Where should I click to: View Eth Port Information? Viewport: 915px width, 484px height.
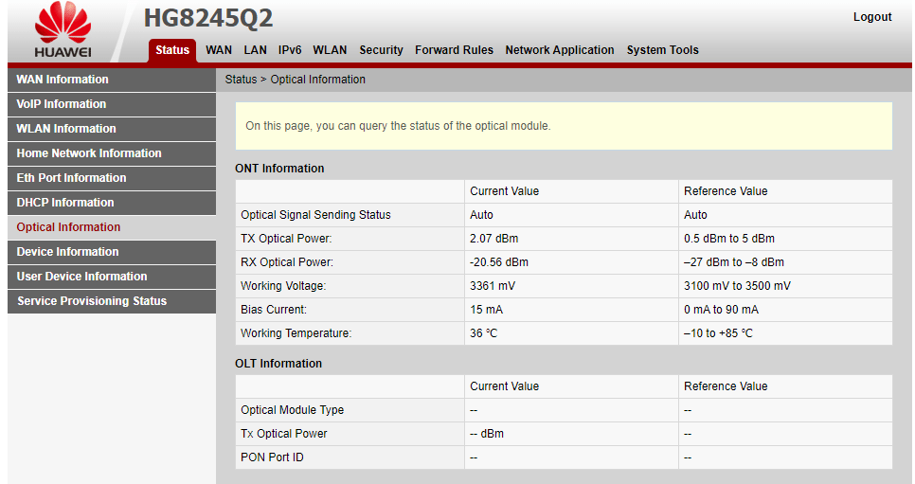71,178
